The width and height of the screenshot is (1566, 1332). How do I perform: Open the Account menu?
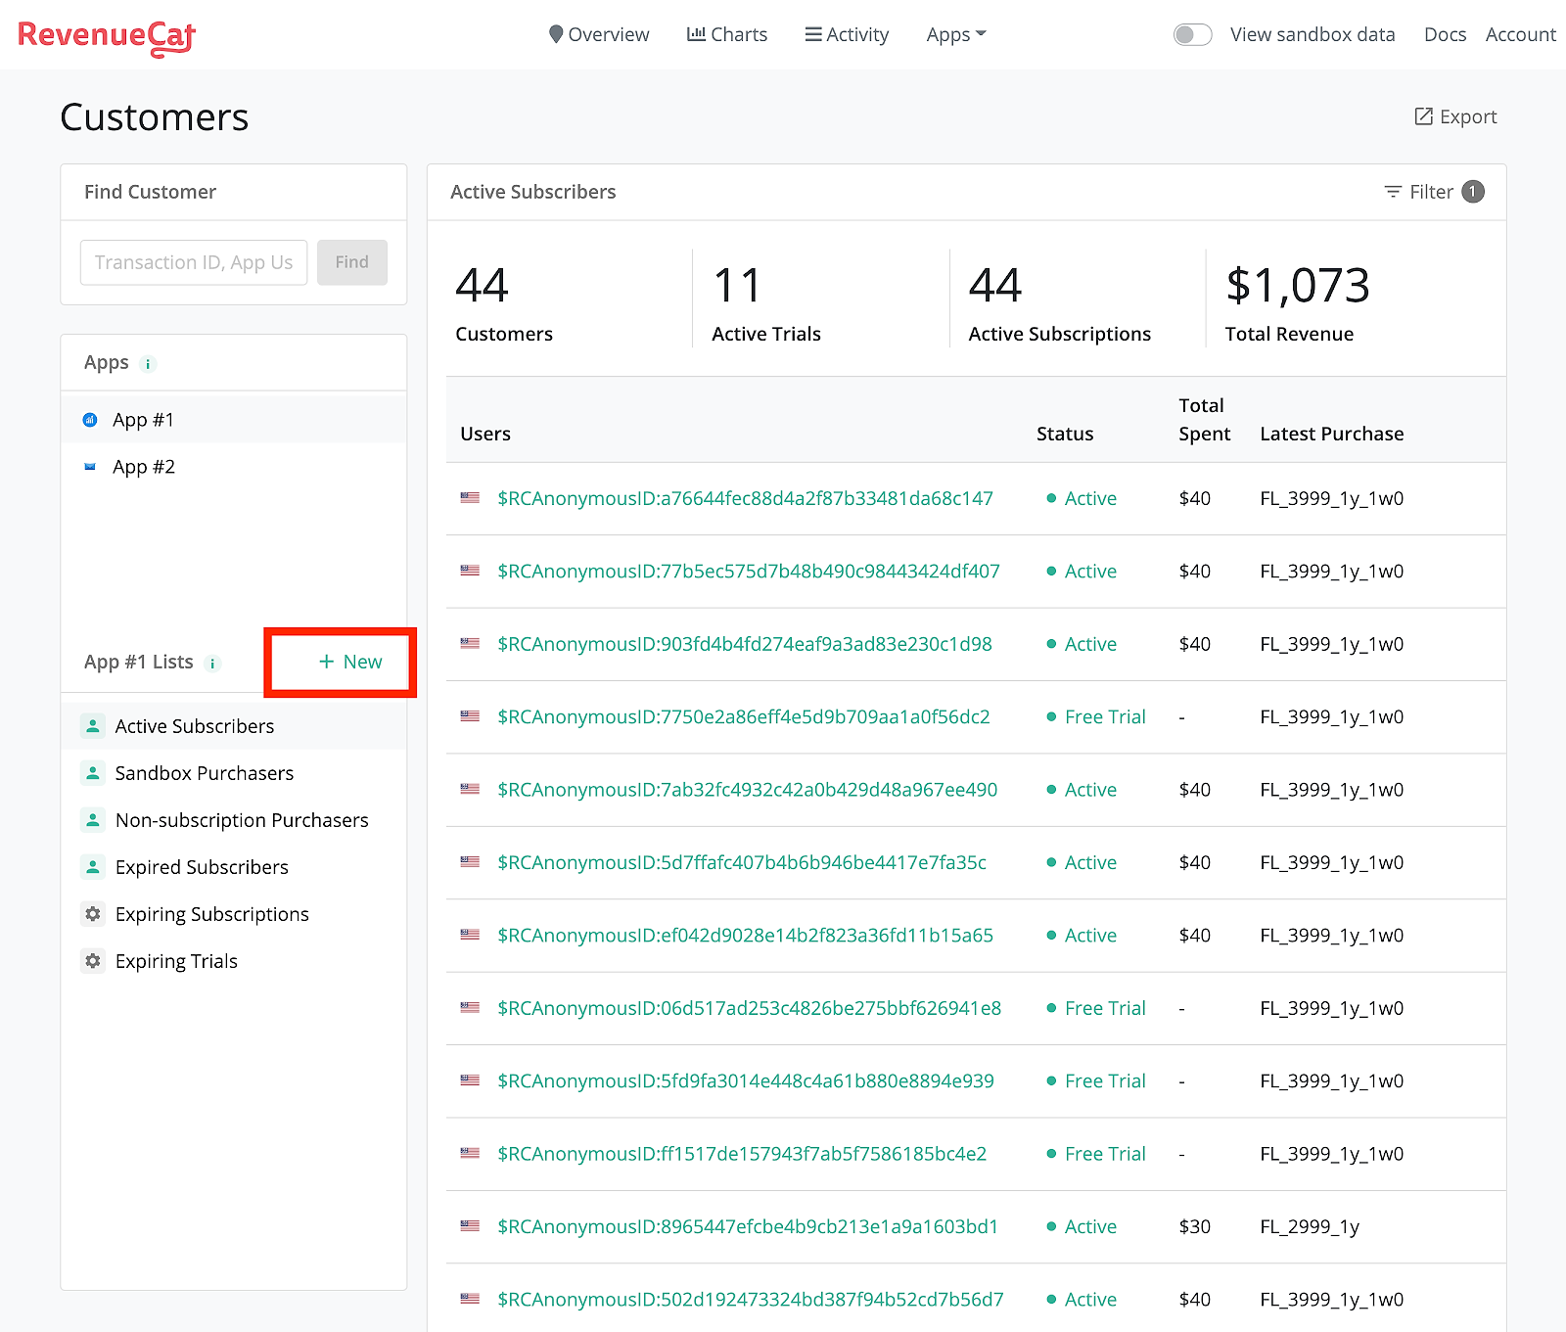1521,34
